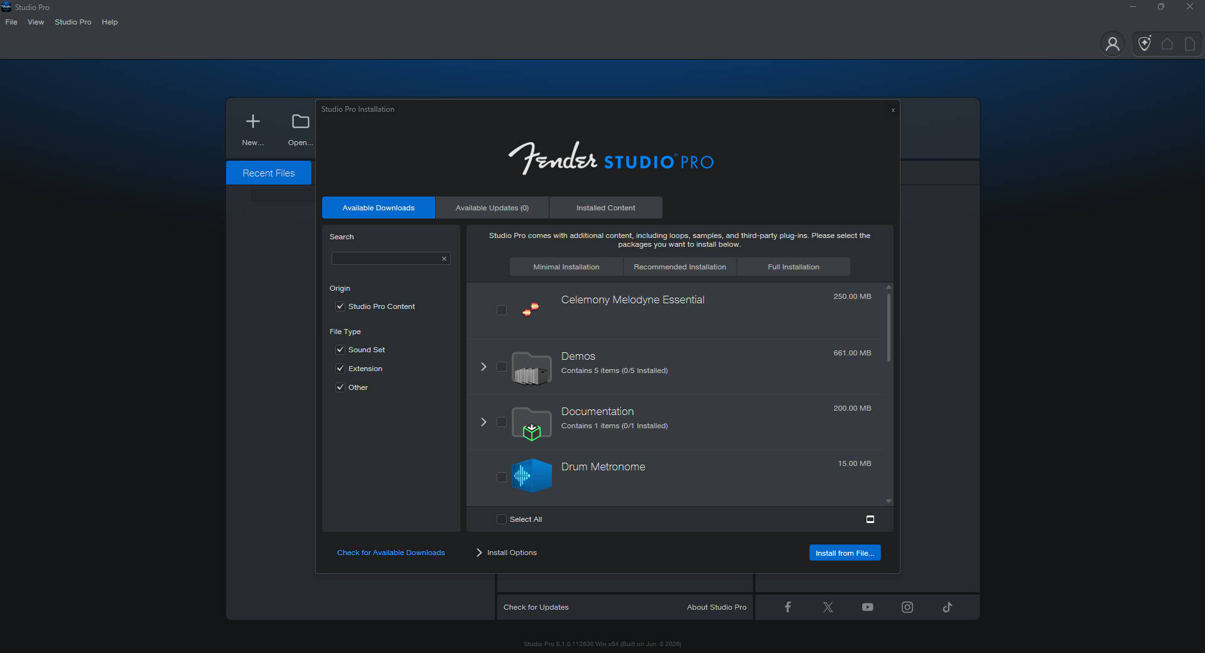This screenshot has width=1205, height=653.
Task: Click the scroll up arrow of package list
Action: click(889, 287)
